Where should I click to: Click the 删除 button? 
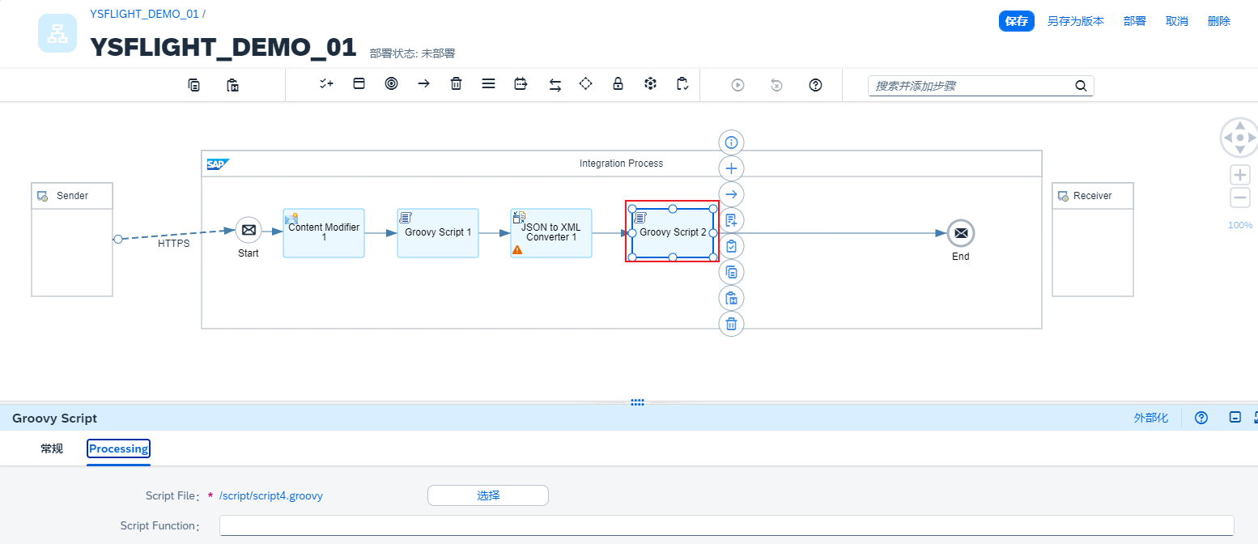click(x=1219, y=21)
